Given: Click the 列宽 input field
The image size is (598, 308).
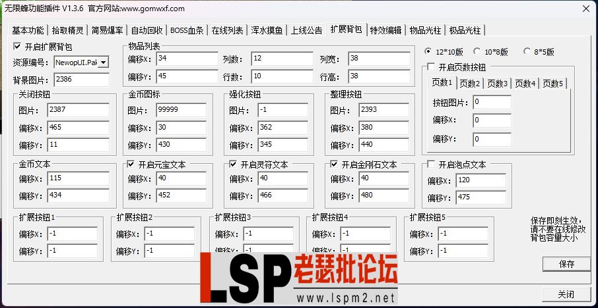Looking at the screenshot, I should tap(379, 59).
